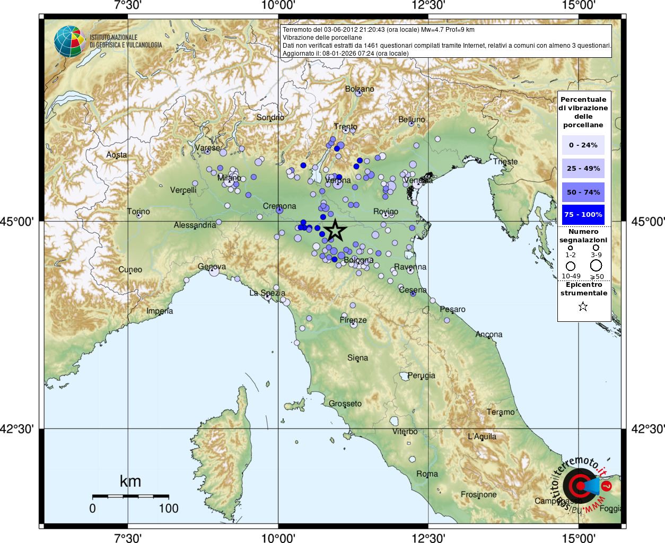Click the Roma city label
Screen dimensions: 665x543
point(427,474)
